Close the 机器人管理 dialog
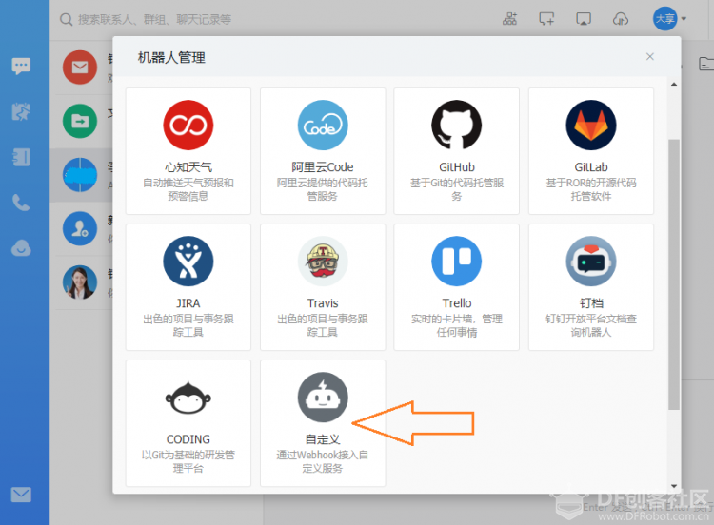Image resolution: width=714 pixels, height=525 pixels. coord(650,56)
